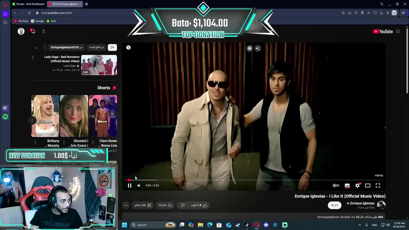Like the video (1.4 million)
The image size is (409, 230).
[x=199, y=205]
